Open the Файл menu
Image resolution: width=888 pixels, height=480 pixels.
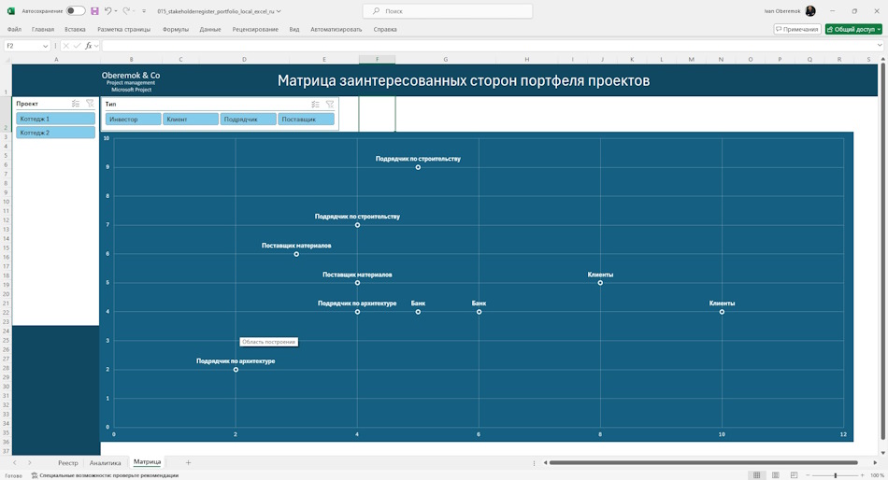click(x=14, y=30)
